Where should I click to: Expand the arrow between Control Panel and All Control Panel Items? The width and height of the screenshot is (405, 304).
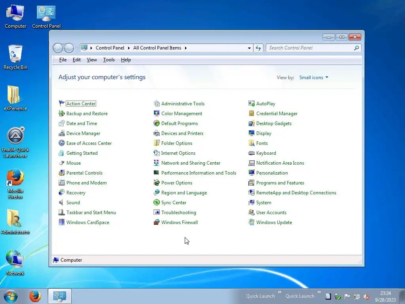point(129,48)
